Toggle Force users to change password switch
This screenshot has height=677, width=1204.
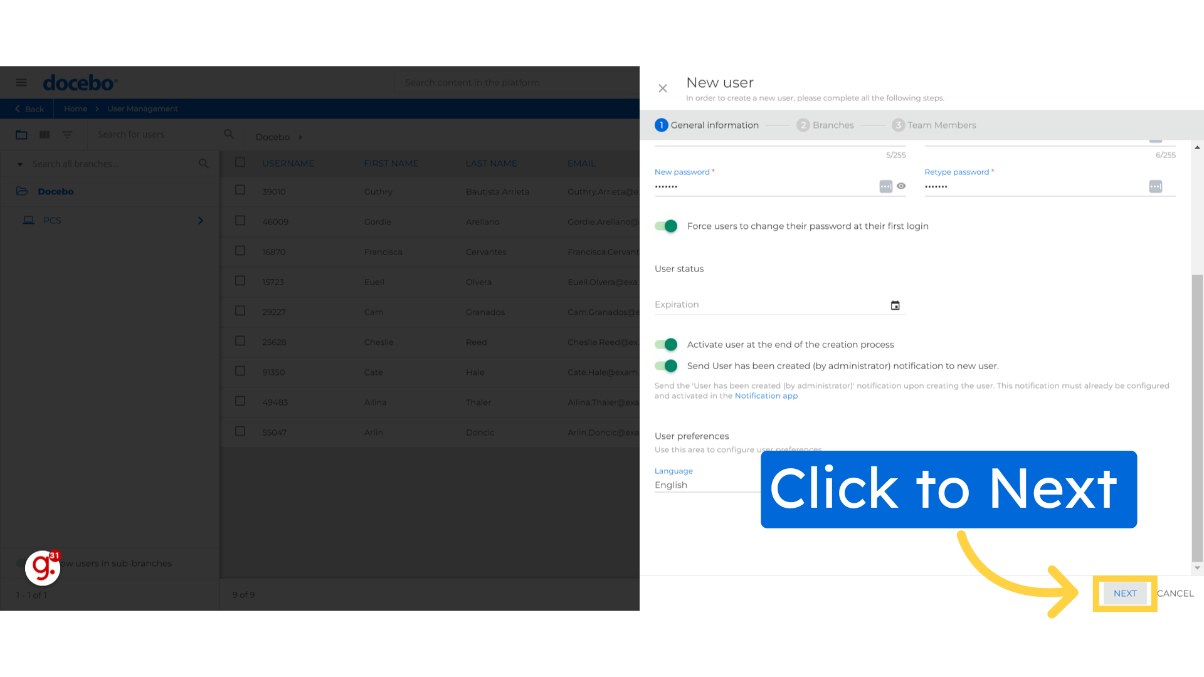pyautogui.click(x=667, y=226)
